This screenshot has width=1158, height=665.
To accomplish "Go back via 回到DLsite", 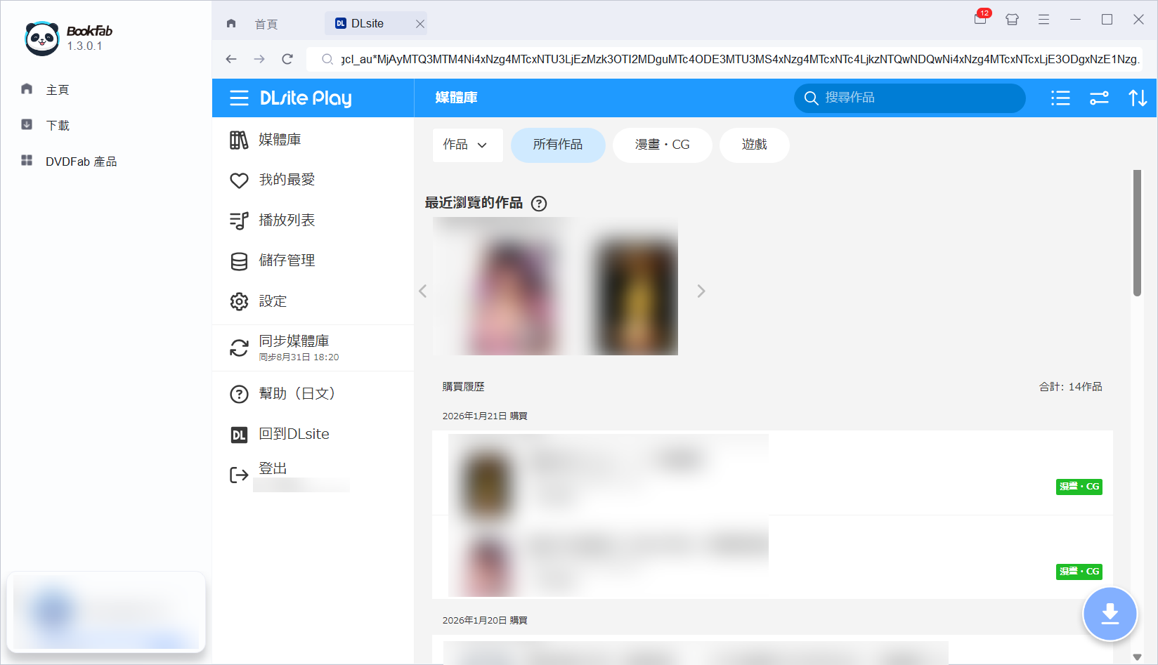I will click(313, 434).
